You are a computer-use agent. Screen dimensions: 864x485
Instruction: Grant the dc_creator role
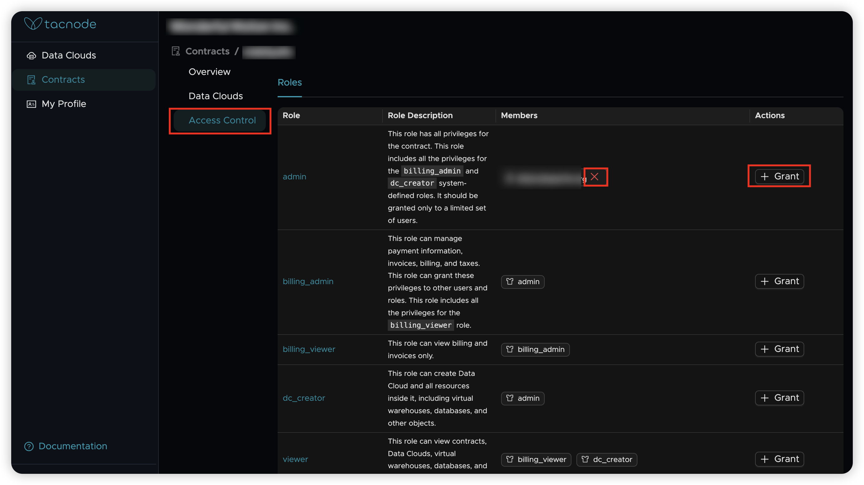[x=779, y=398]
